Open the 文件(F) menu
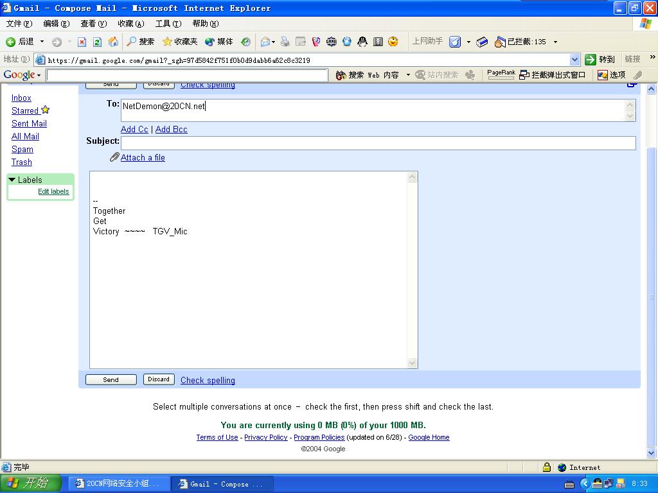This screenshot has height=493, width=658. (19, 24)
